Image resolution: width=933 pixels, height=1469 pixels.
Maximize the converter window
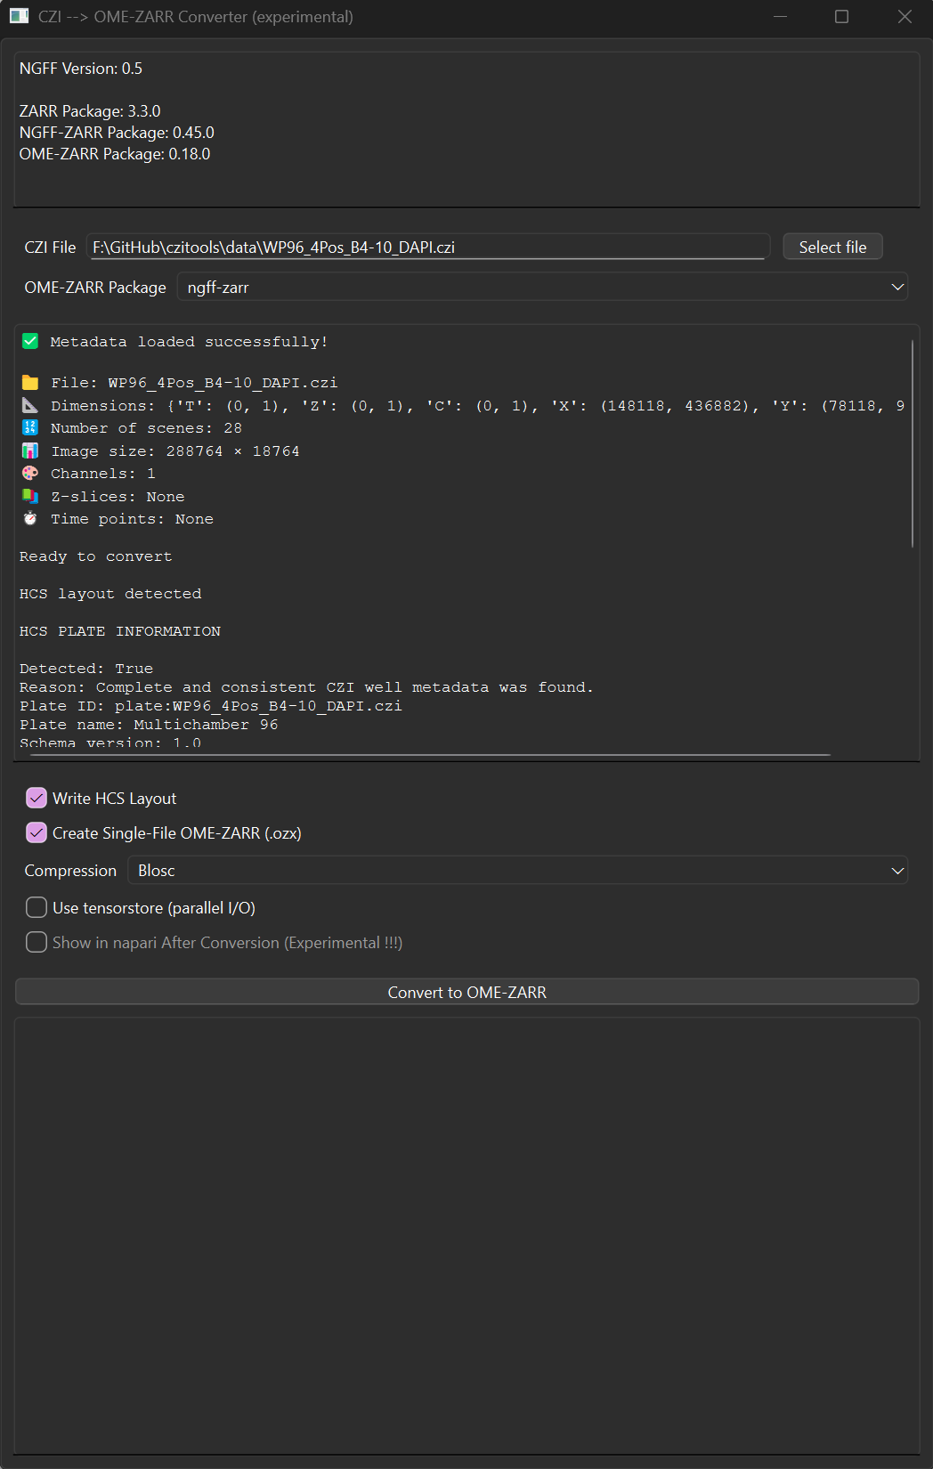(x=841, y=17)
